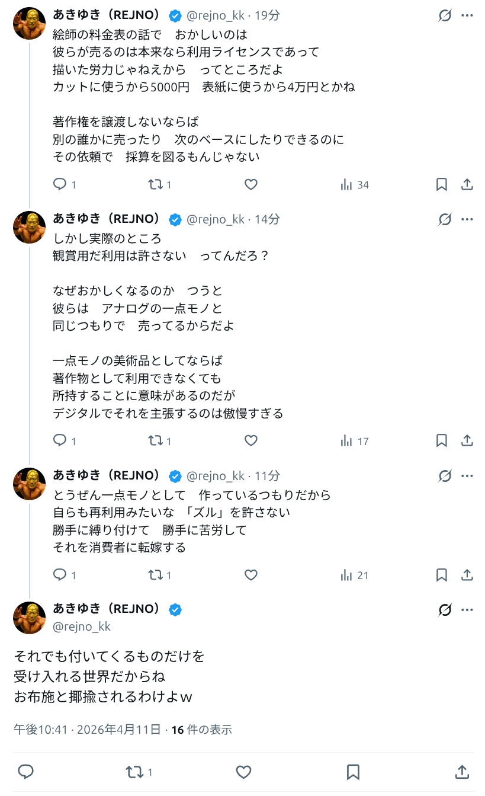The image size is (485, 796).
Task: Reply to the first tweet (19分)
Action: [x=60, y=185]
